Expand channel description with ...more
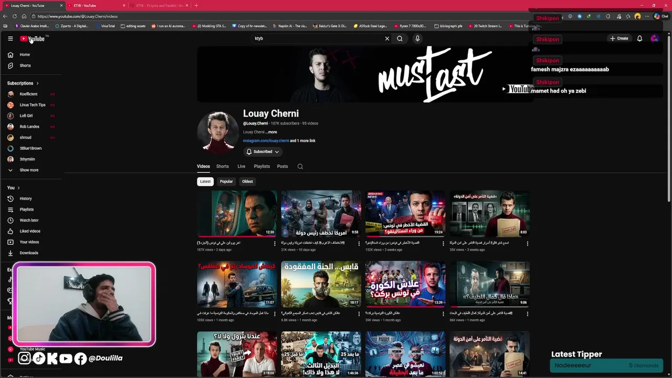 tap(271, 132)
